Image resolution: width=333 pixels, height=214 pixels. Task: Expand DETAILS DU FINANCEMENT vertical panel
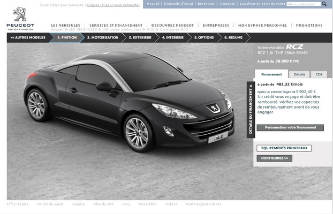point(251,110)
